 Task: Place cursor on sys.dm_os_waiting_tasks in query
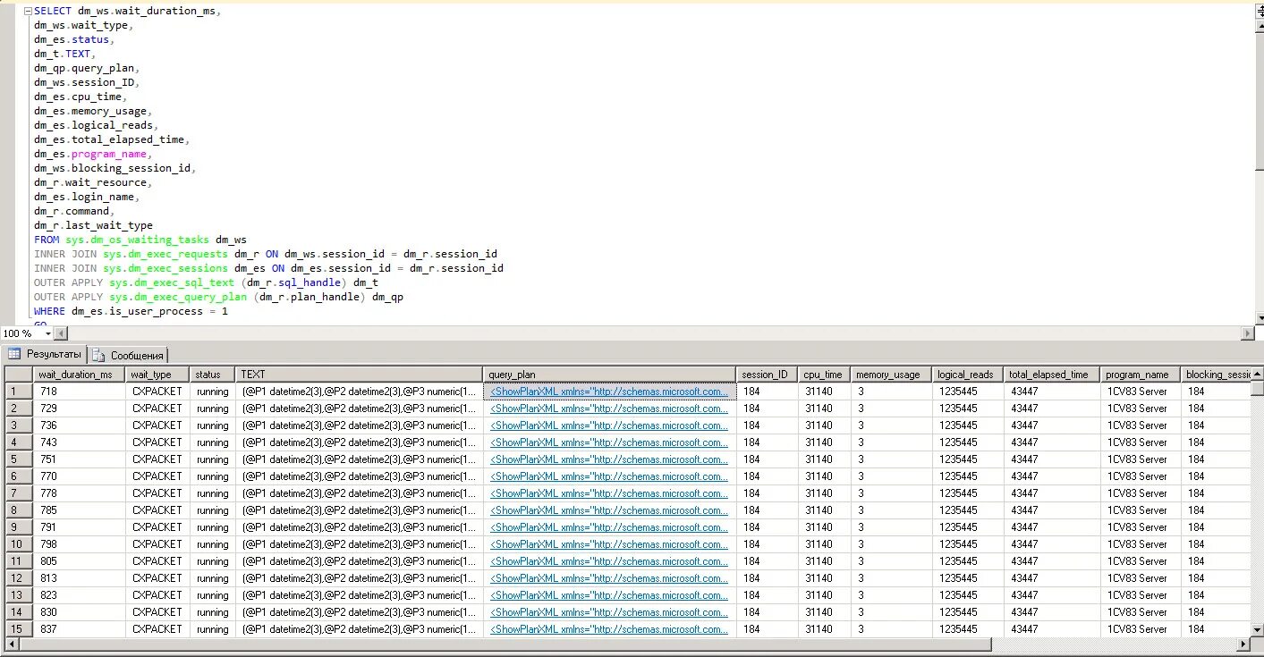pos(138,240)
